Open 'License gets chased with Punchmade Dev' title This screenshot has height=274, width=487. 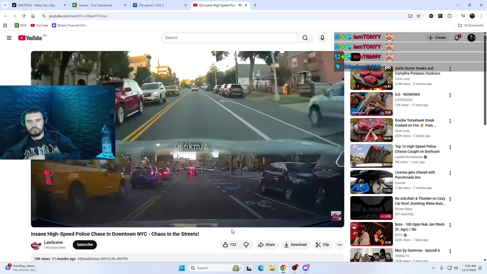coord(415,175)
